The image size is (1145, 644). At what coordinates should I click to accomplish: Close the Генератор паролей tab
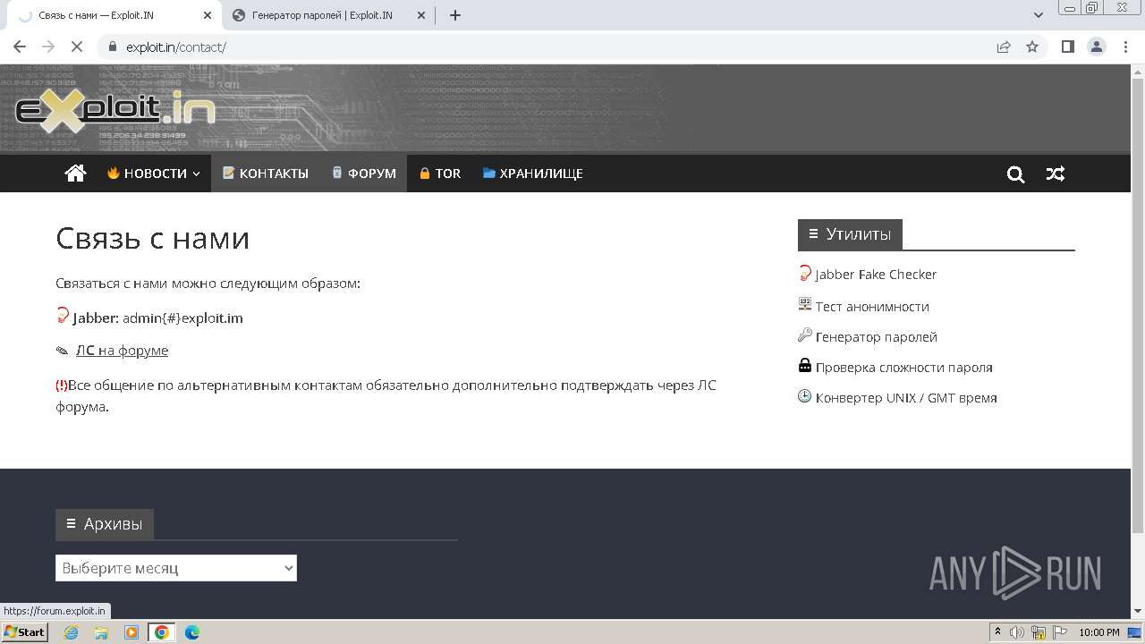pos(420,15)
